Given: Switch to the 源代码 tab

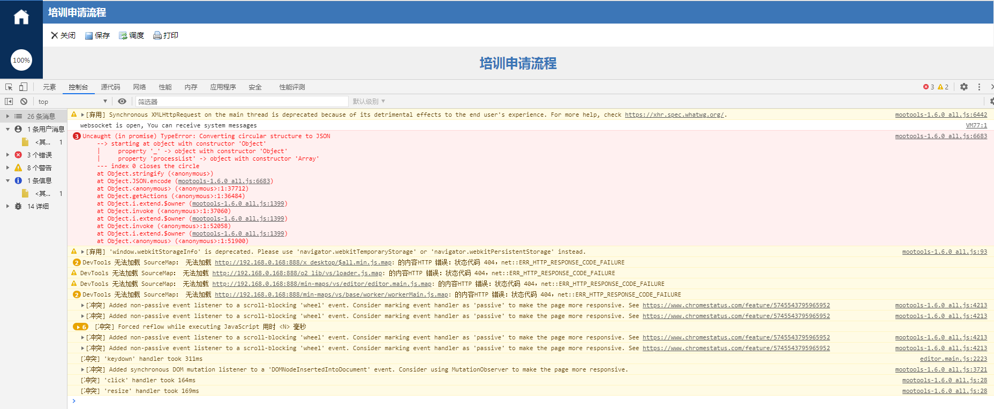Looking at the screenshot, I should coord(110,87).
